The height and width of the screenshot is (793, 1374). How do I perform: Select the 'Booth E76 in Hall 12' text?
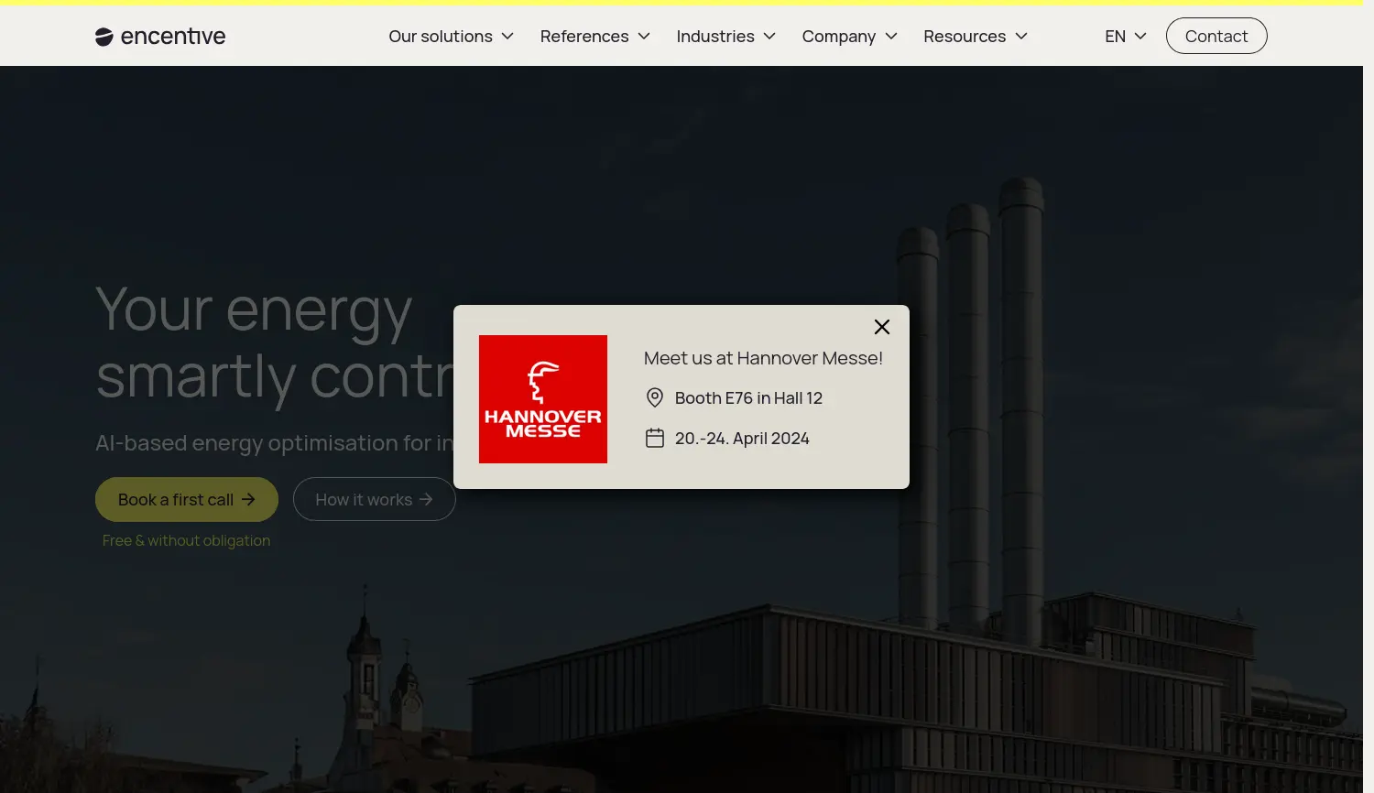(748, 398)
